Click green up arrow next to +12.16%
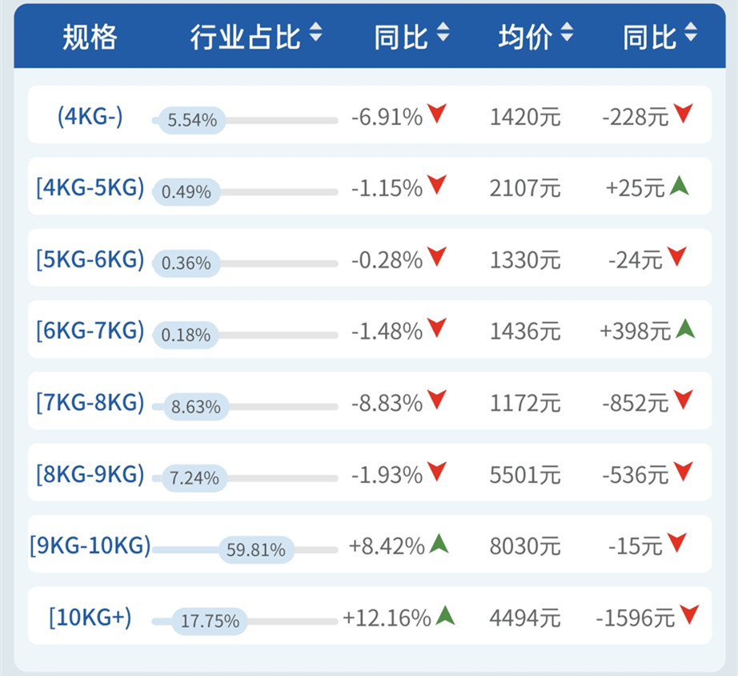The width and height of the screenshot is (738, 676). point(445,615)
